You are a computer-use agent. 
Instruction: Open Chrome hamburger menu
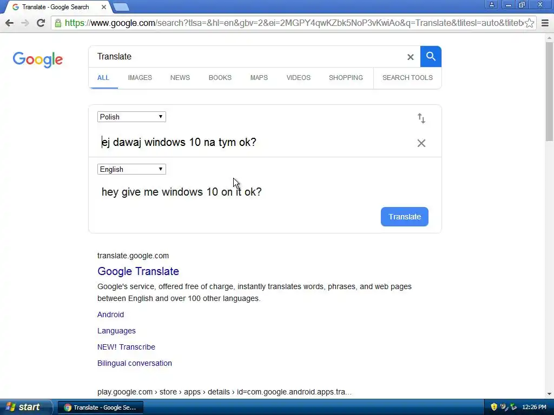click(x=545, y=23)
